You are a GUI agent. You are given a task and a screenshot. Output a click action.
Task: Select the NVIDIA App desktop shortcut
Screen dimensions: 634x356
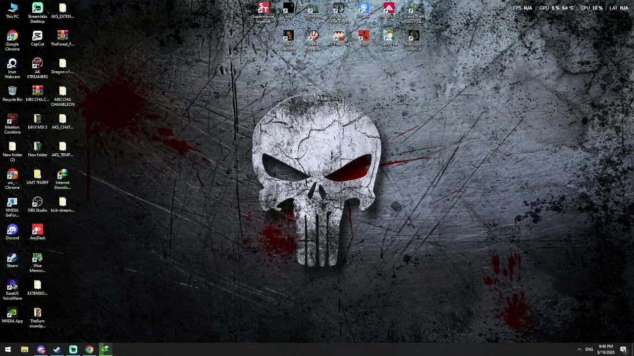pos(12,315)
